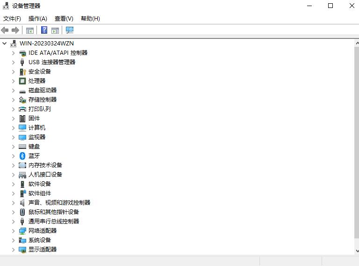Screen dimensions: 359x266
Task: Click the 人机接口设备 icon
Action: coord(22,175)
